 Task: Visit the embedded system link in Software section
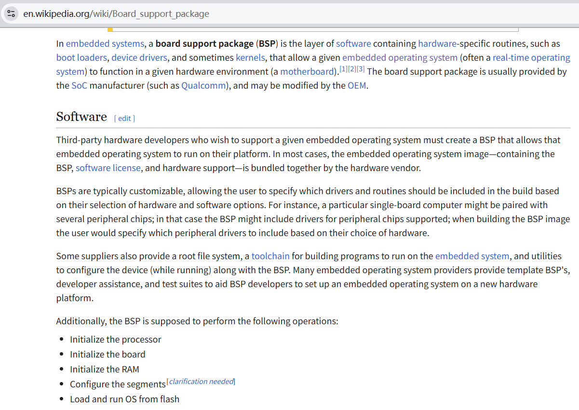[472, 256]
